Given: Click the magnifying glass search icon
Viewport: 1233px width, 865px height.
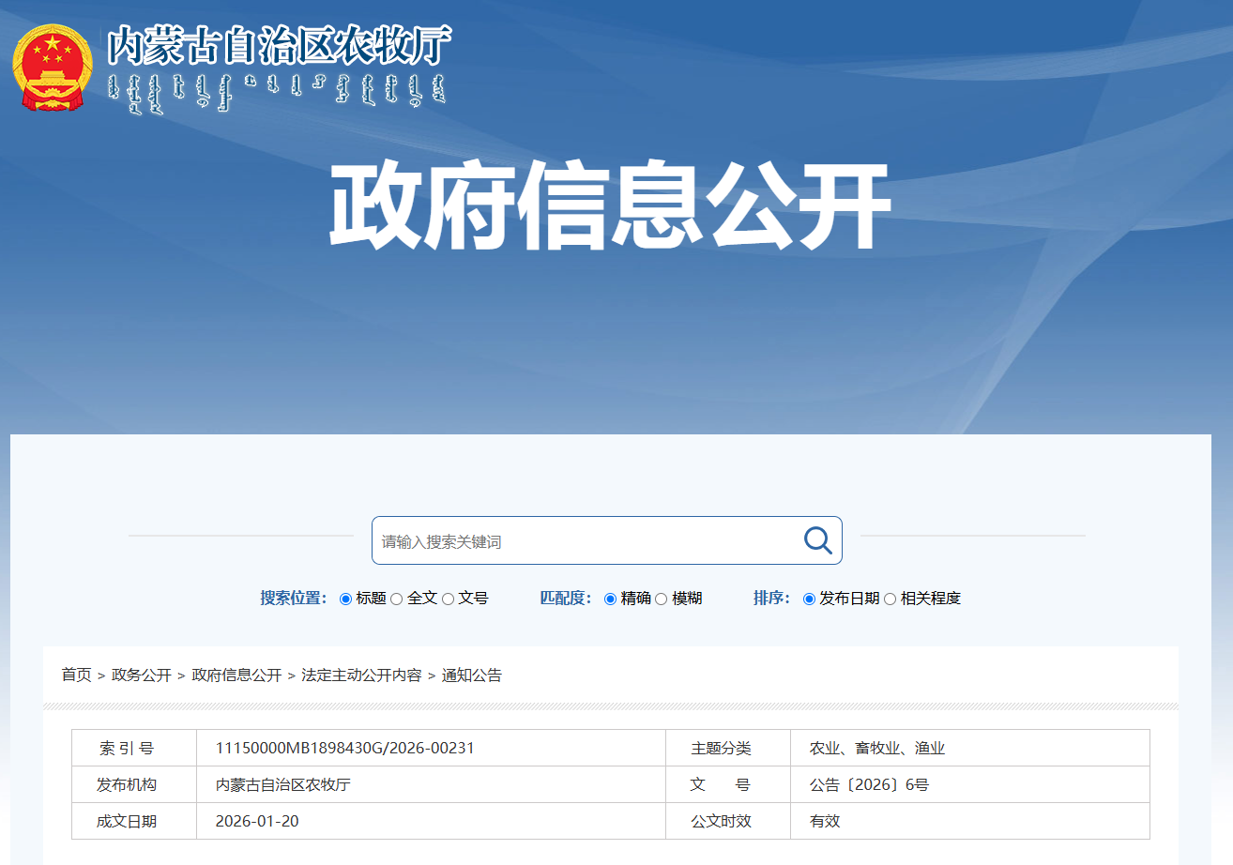Looking at the screenshot, I should 817,540.
